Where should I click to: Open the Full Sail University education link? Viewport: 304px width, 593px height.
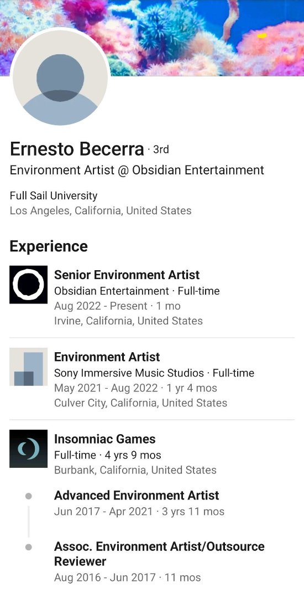coord(54,195)
